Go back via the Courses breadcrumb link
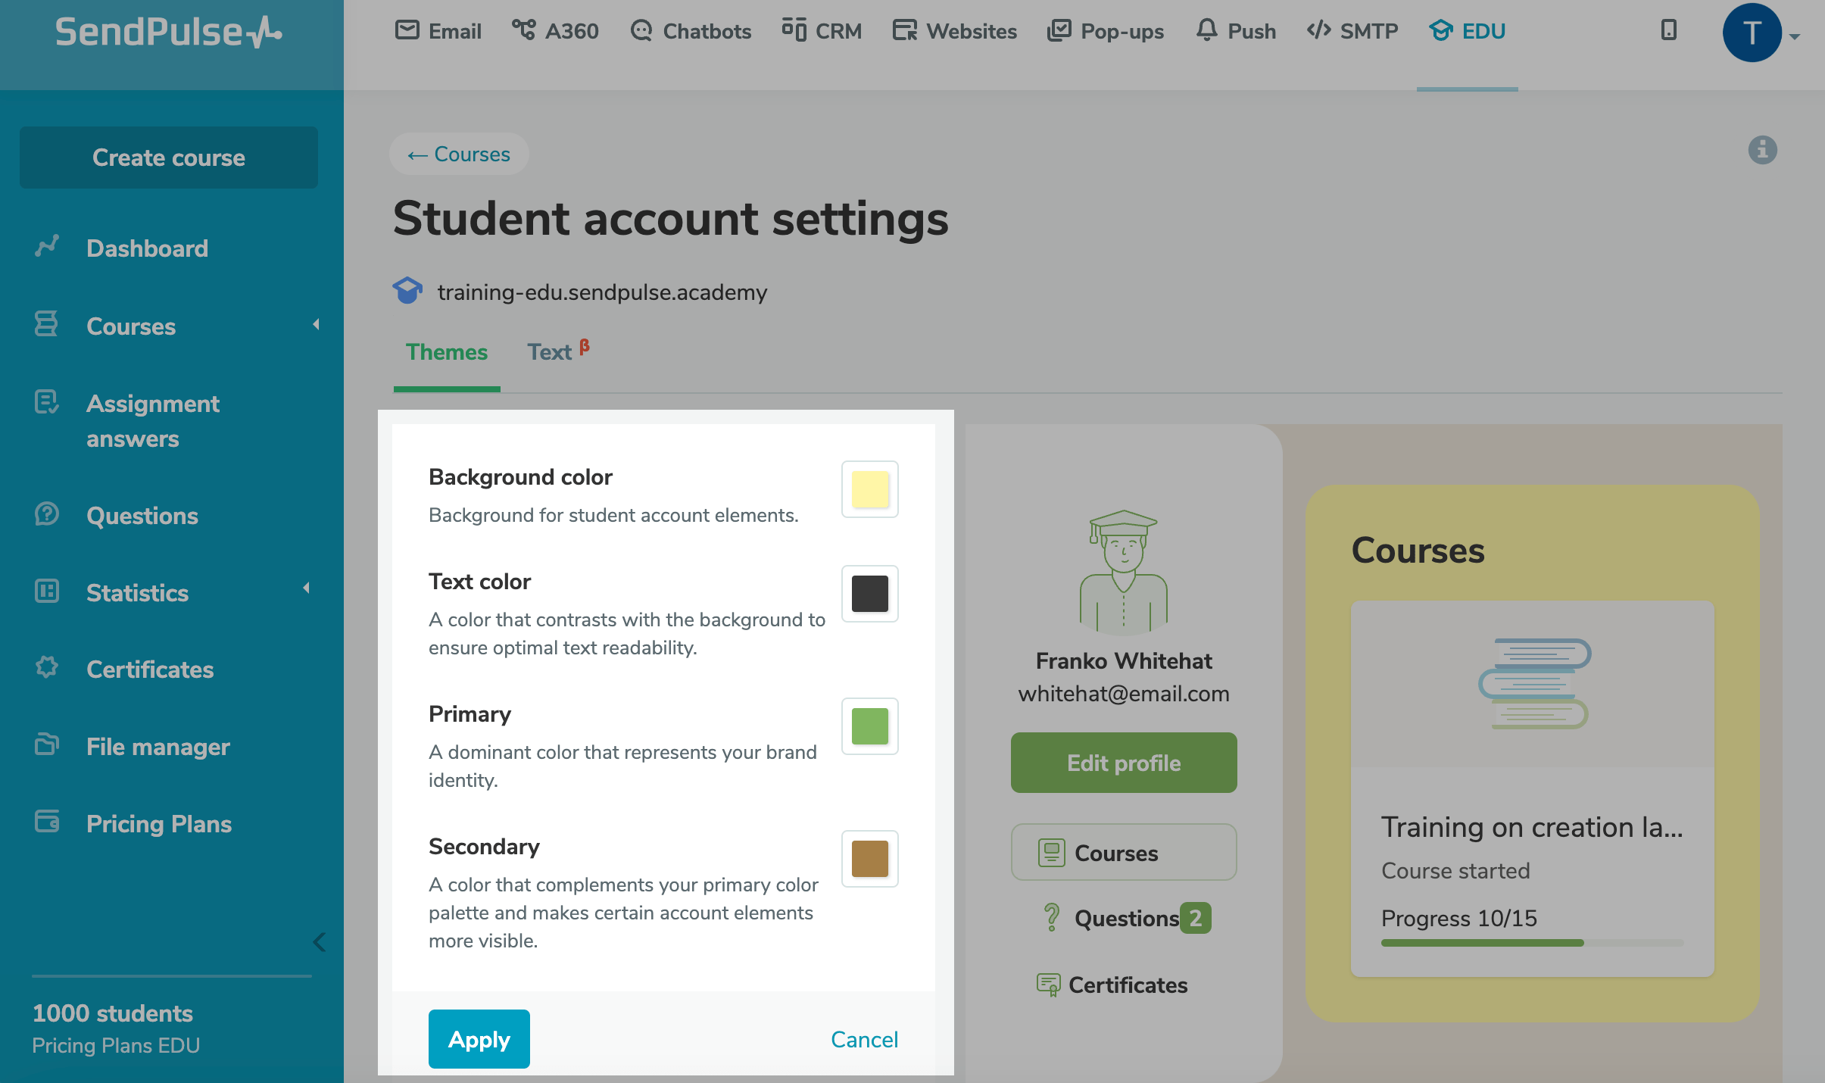Image resolution: width=1825 pixels, height=1083 pixels. pyautogui.click(x=459, y=154)
